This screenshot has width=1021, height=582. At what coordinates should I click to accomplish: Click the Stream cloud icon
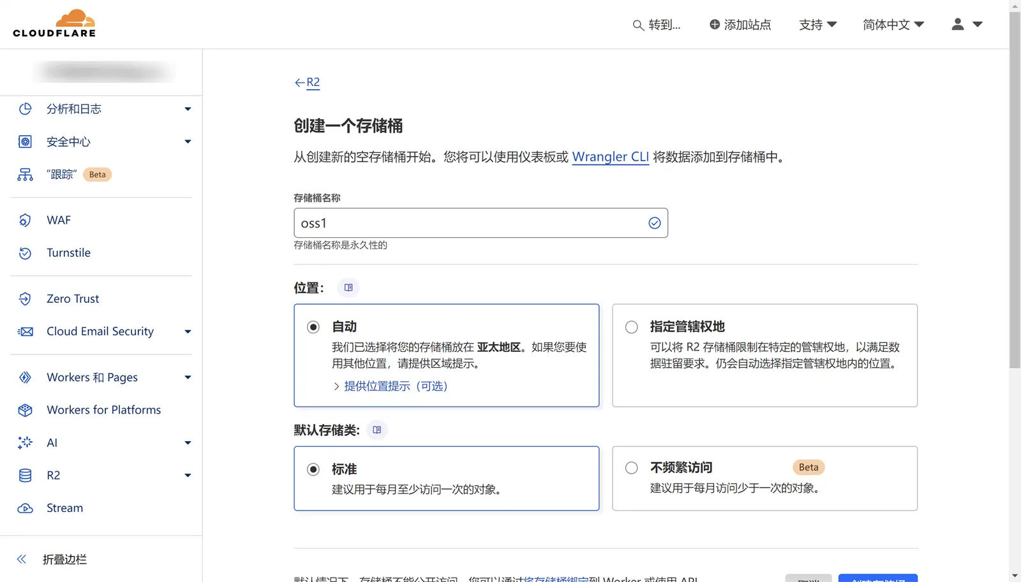pos(25,508)
